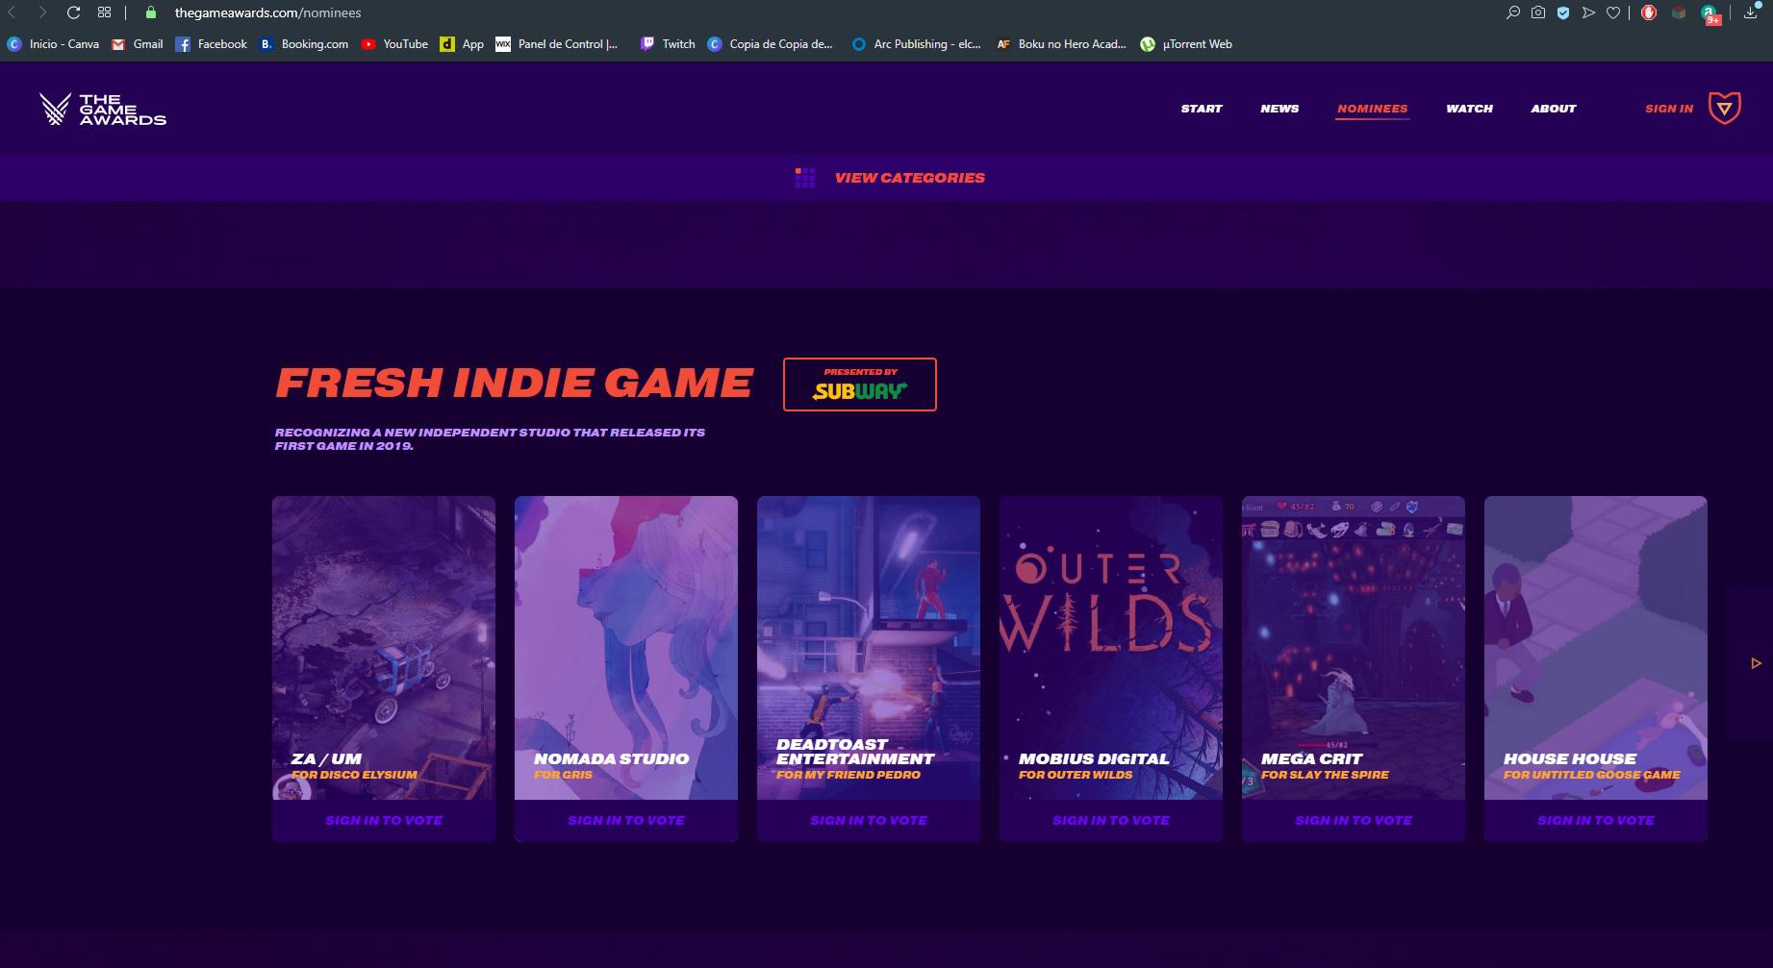Go to the Watch navigation tab

click(x=1469, y=109)
